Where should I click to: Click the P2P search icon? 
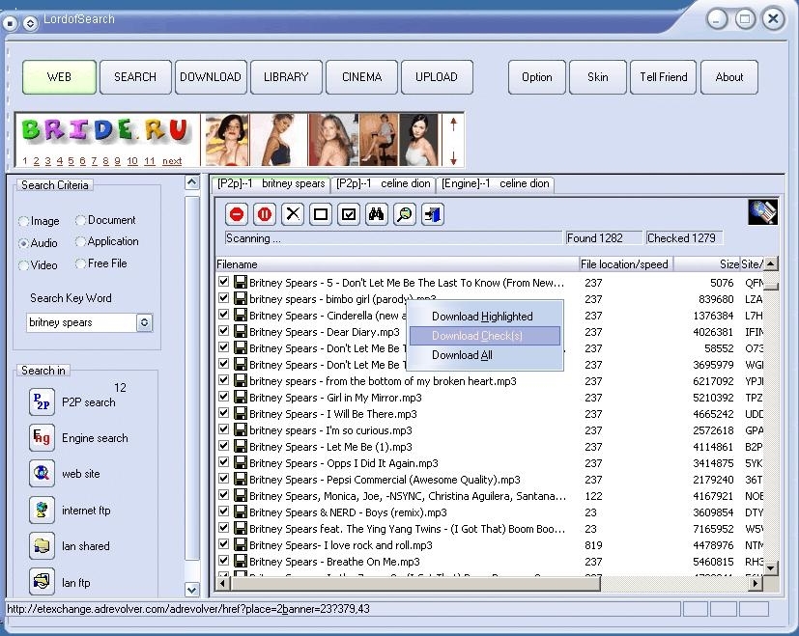42,402
